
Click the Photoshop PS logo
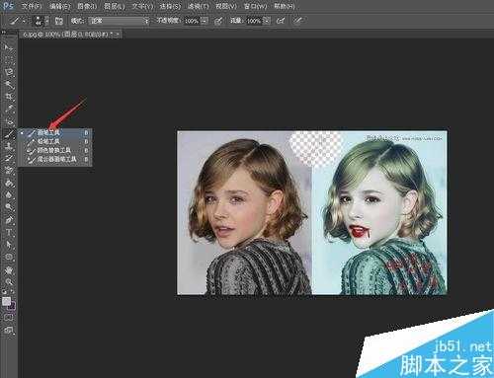coord(8,6)
